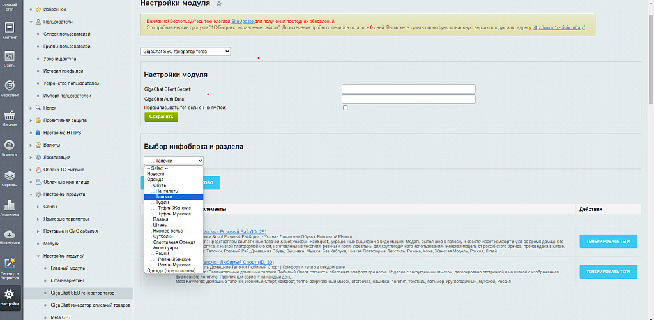This screenshot has width=654, height=320.
Task: Click first Генерировать теги button
Action: [x=608, y=241]
